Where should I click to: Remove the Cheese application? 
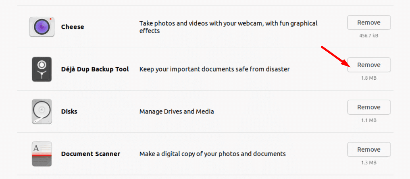pyautogui.click(x=369, y=23)
